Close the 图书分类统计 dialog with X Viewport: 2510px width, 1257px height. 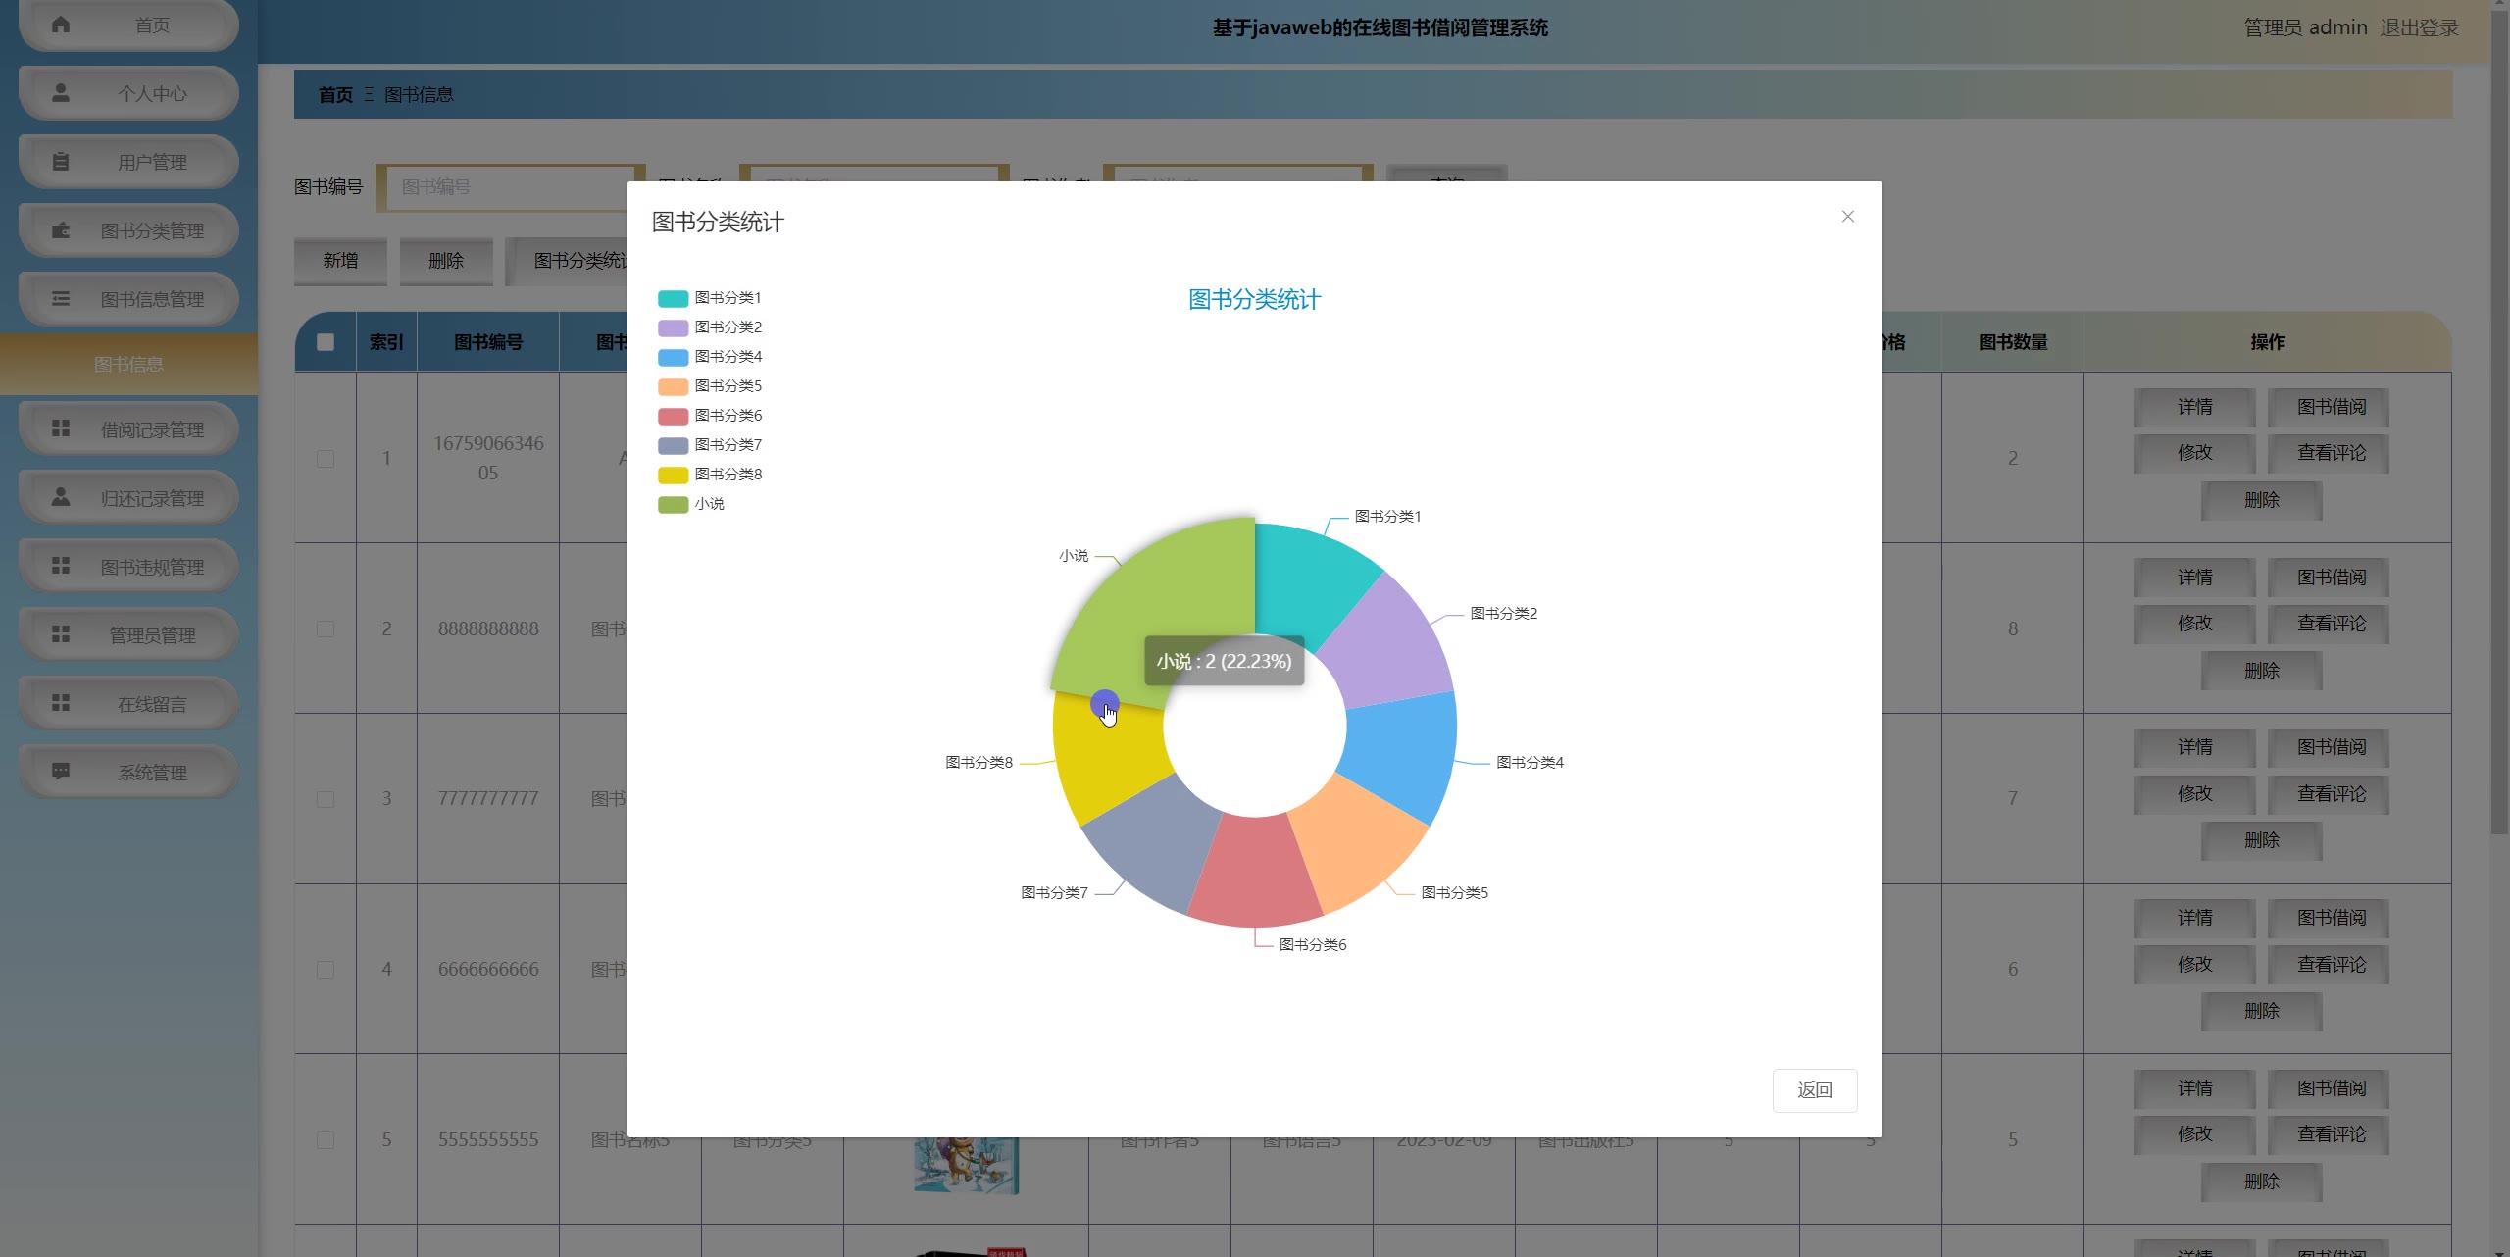click(x=1847, y=217)
